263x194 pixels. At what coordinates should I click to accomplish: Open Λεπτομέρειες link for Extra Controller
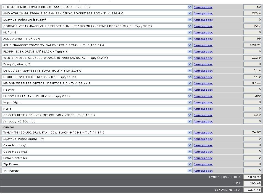pos(203,158)
